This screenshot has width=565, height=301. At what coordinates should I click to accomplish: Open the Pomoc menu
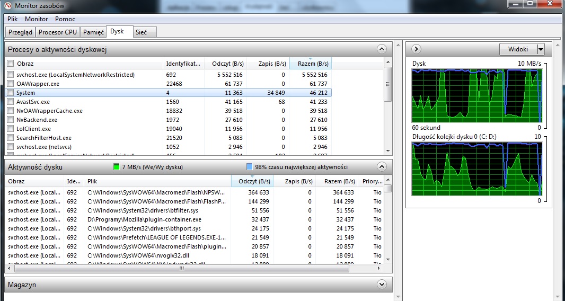click(65, 19)
